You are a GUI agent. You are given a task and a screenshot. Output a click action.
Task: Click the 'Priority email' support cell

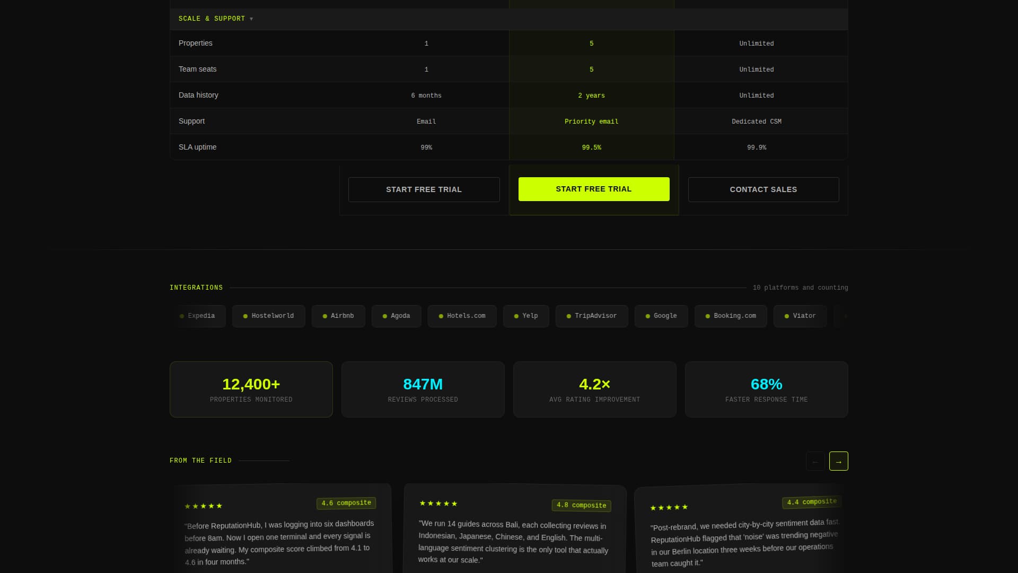(591, 121)
